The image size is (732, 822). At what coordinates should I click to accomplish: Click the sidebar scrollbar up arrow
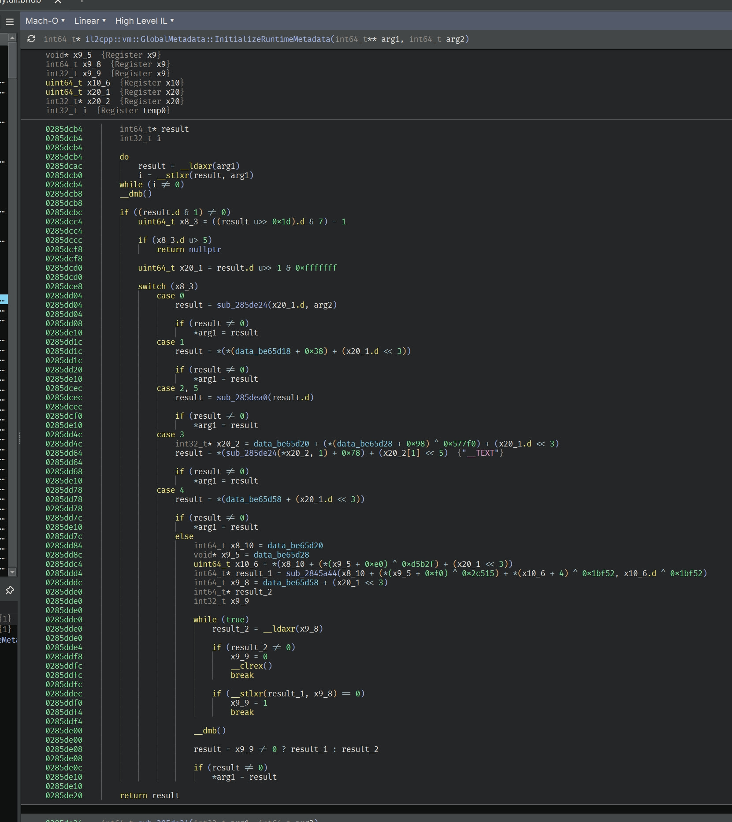(12, 38)
